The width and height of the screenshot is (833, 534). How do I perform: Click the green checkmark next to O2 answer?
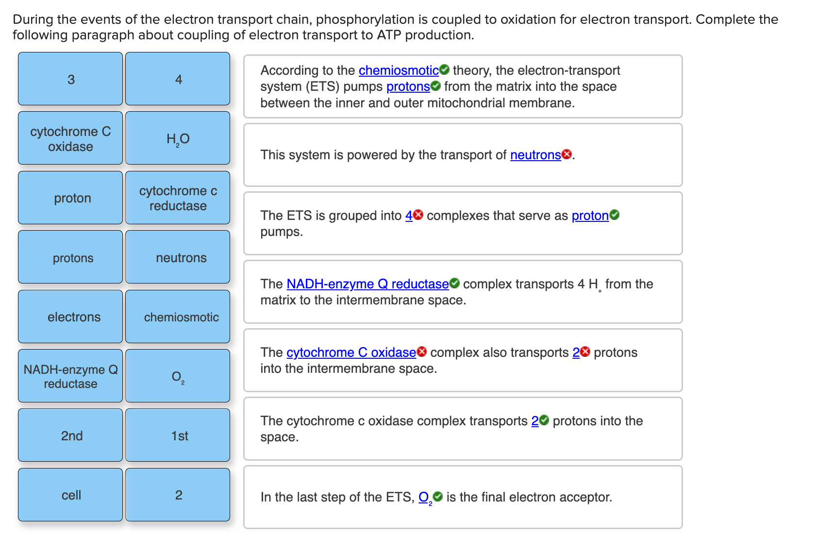437,497
